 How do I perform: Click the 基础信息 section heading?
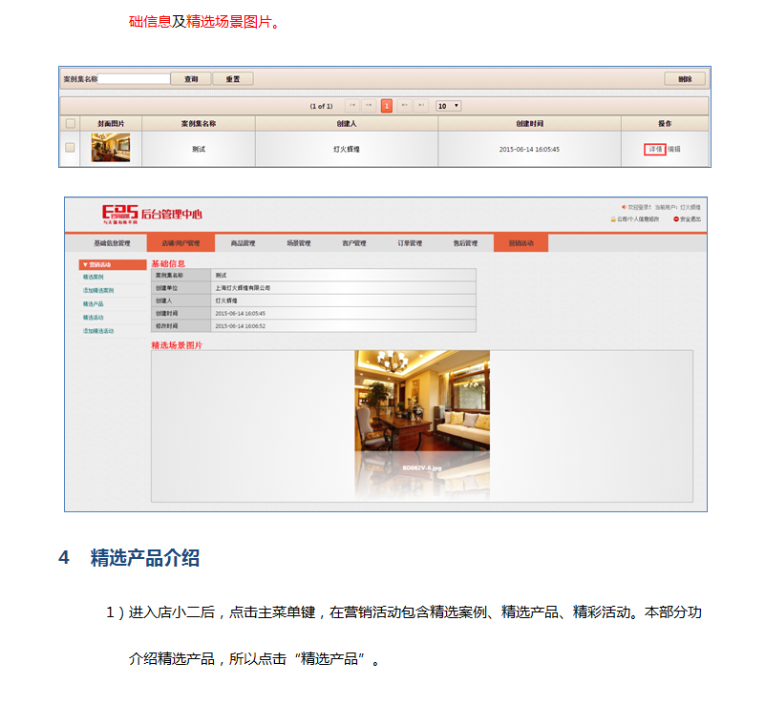(x=168, y=263)
